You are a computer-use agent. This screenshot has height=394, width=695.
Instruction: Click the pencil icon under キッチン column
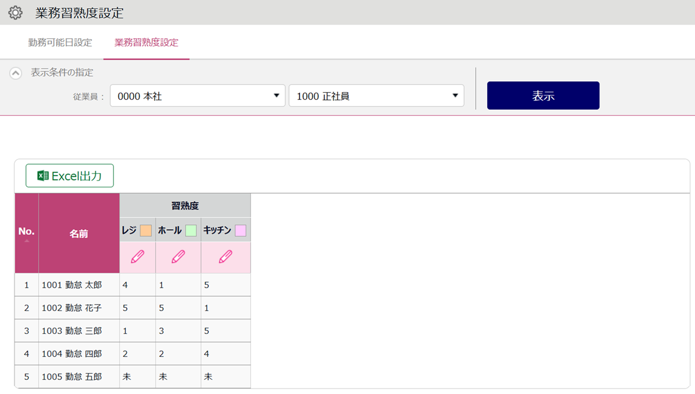coord(225,257)
